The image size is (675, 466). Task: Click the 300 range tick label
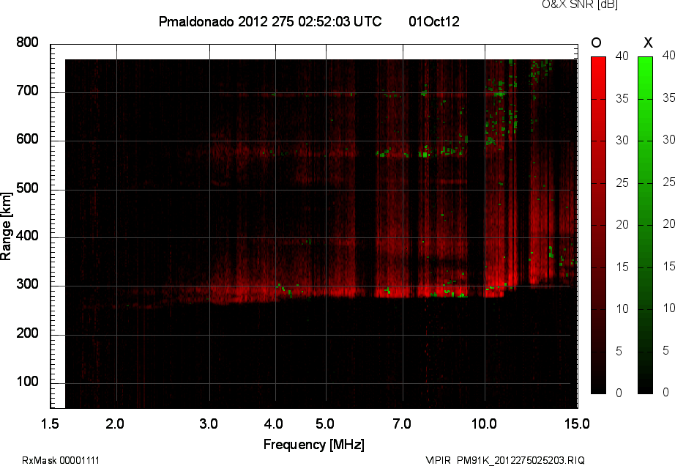point(27,284)
